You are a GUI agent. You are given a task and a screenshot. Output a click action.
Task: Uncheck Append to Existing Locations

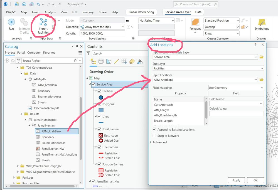(154, 129)
